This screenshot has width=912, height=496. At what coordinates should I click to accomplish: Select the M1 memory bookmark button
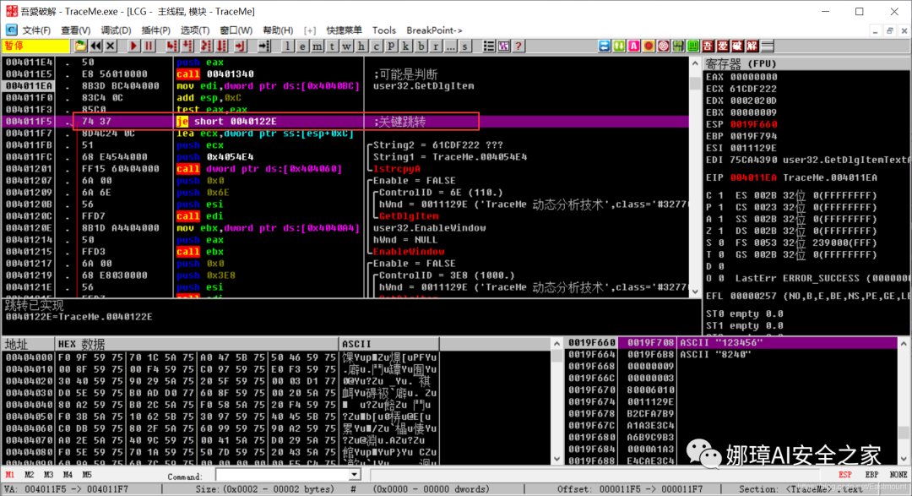10,475
